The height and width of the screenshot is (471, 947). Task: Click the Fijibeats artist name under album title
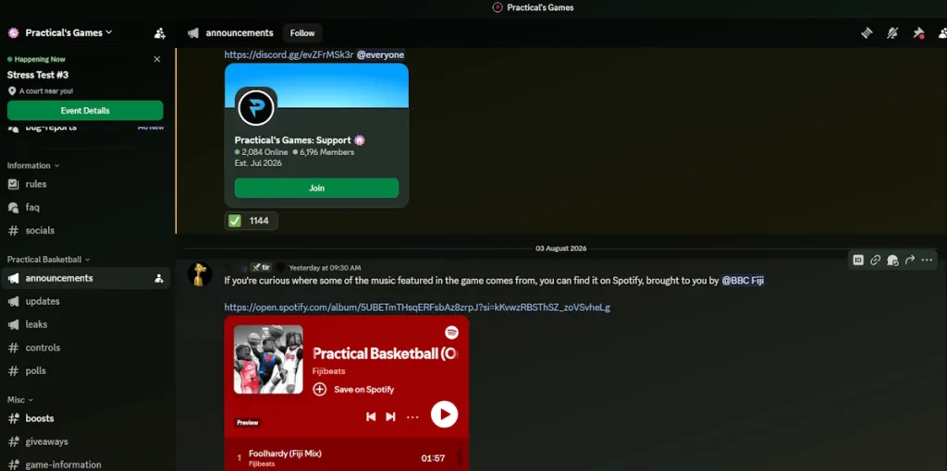point(329,371)
